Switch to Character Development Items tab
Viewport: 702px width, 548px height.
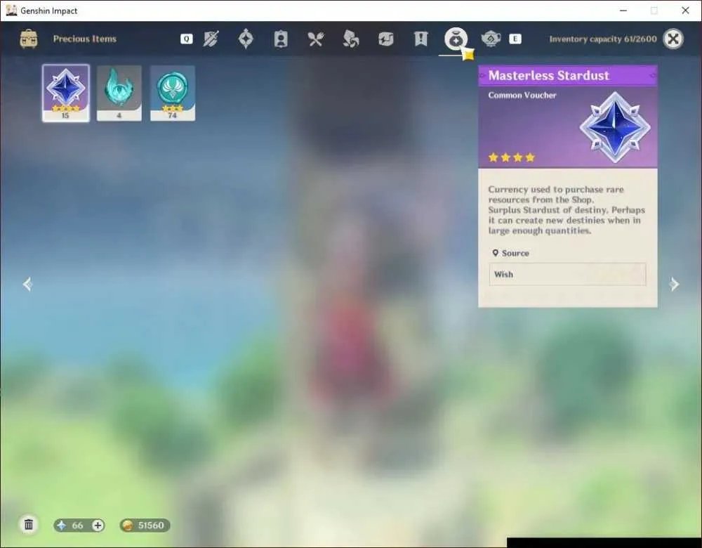tap(281, 39)
